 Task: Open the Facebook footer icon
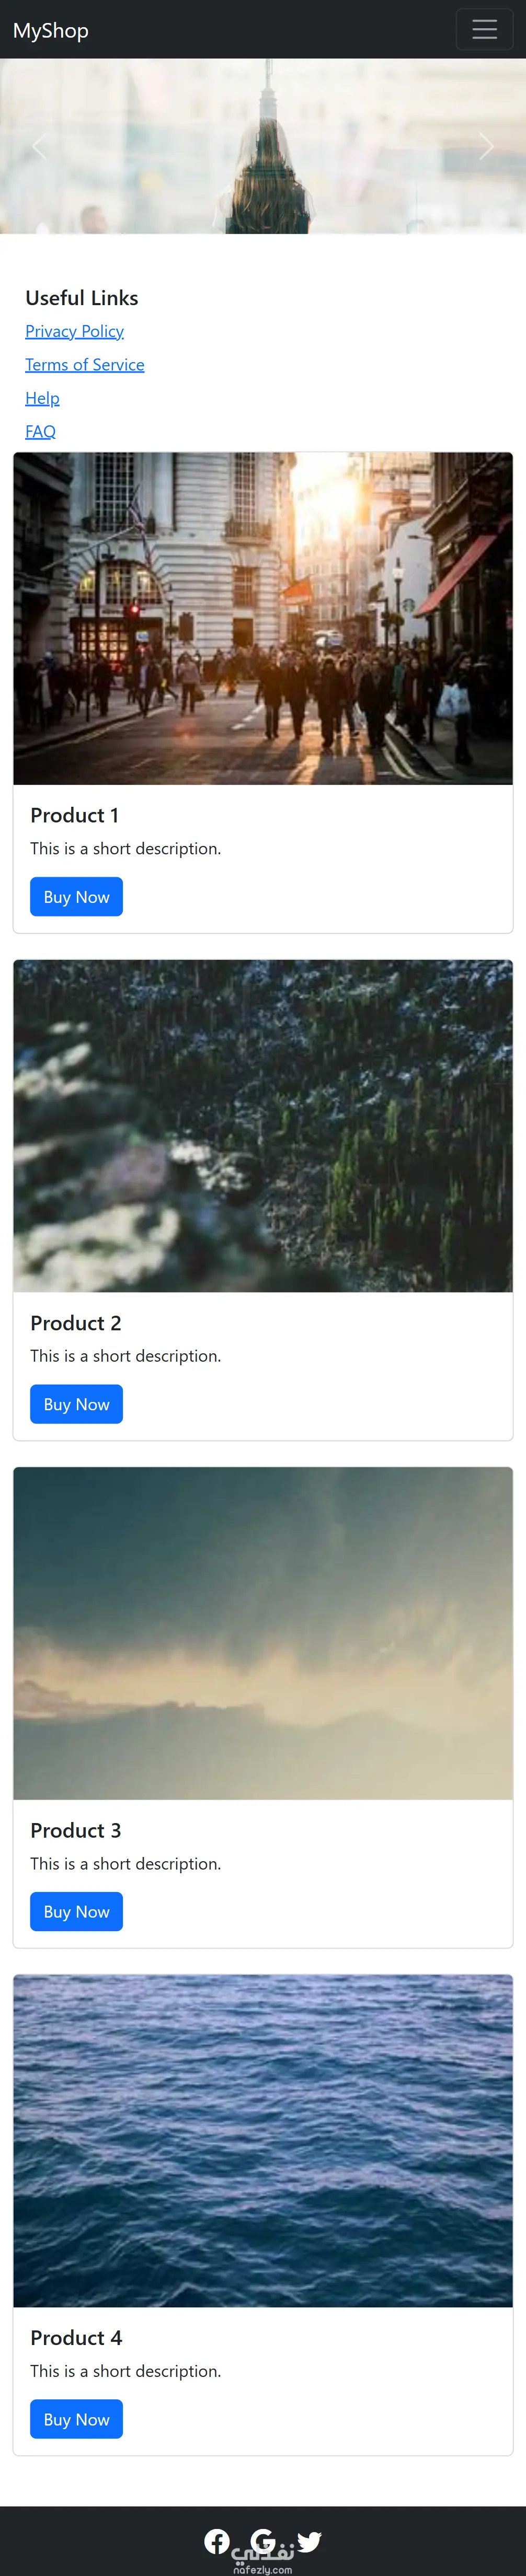[x=217, y=2540]
